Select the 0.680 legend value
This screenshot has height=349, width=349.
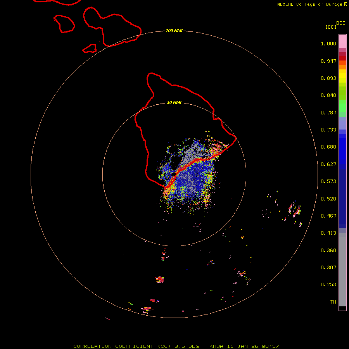point(328,147)
